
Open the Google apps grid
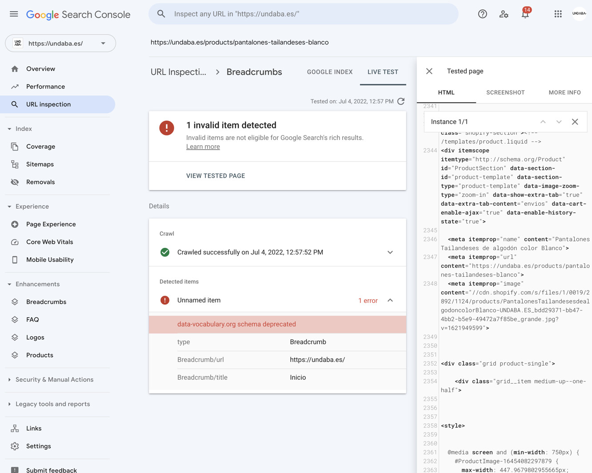tap(558, 14)
